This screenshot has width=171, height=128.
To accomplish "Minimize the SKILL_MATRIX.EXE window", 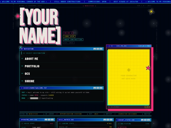I will [x=105, y=120].
